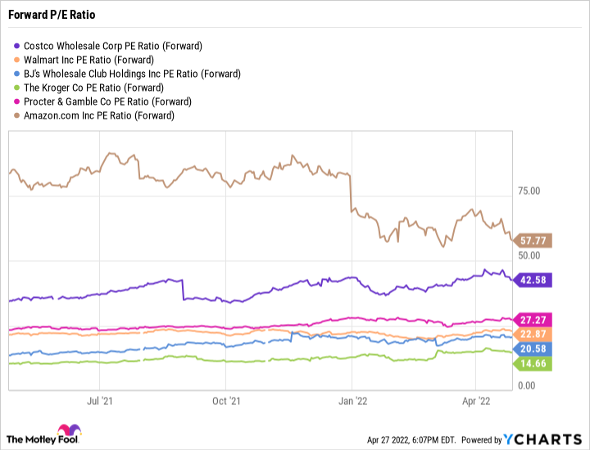This screenshot has width=590, height=450.
Task: Click the BJ's 20.58 value tag
Action: click(533, 349)
